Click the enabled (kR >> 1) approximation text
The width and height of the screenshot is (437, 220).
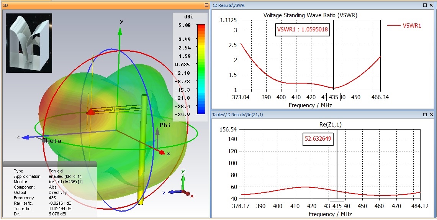[x=65, y=177]
